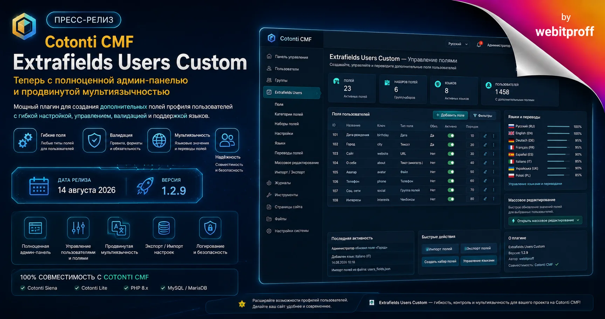Click the Импорт полей quick action
The width and height of the screenshot is (605, 319).
(x=440, y=249)
